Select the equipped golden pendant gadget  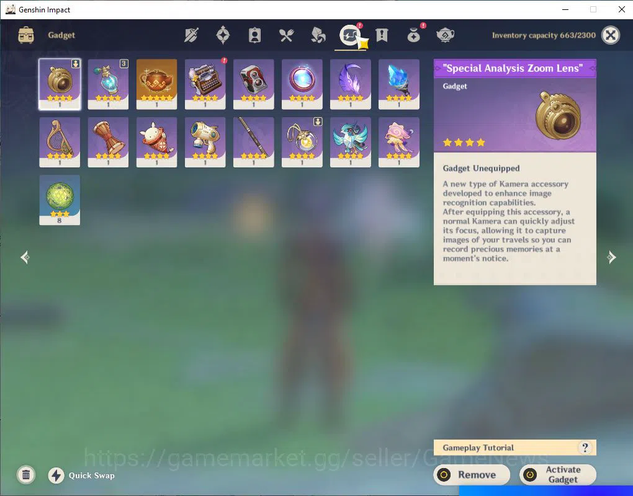pyautogui.click(x=302, y=142)
